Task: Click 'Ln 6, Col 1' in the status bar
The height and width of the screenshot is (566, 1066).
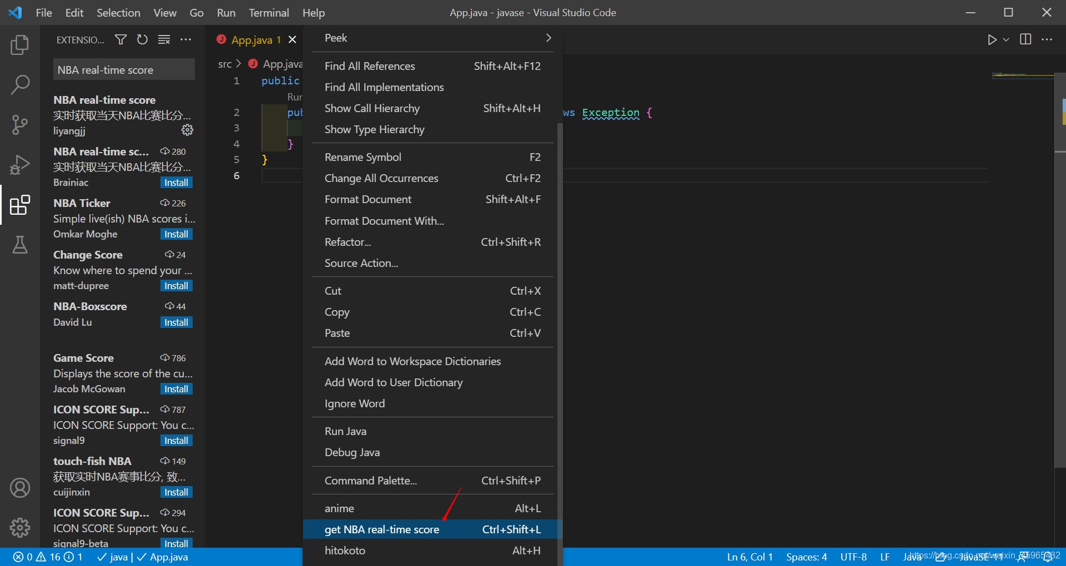Action: click(749, 557)
